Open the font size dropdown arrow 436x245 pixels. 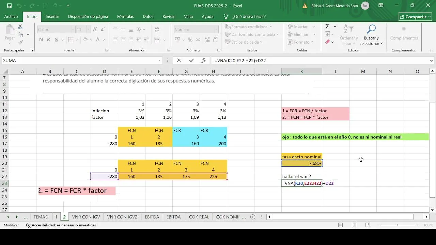(x=88, y=30)
